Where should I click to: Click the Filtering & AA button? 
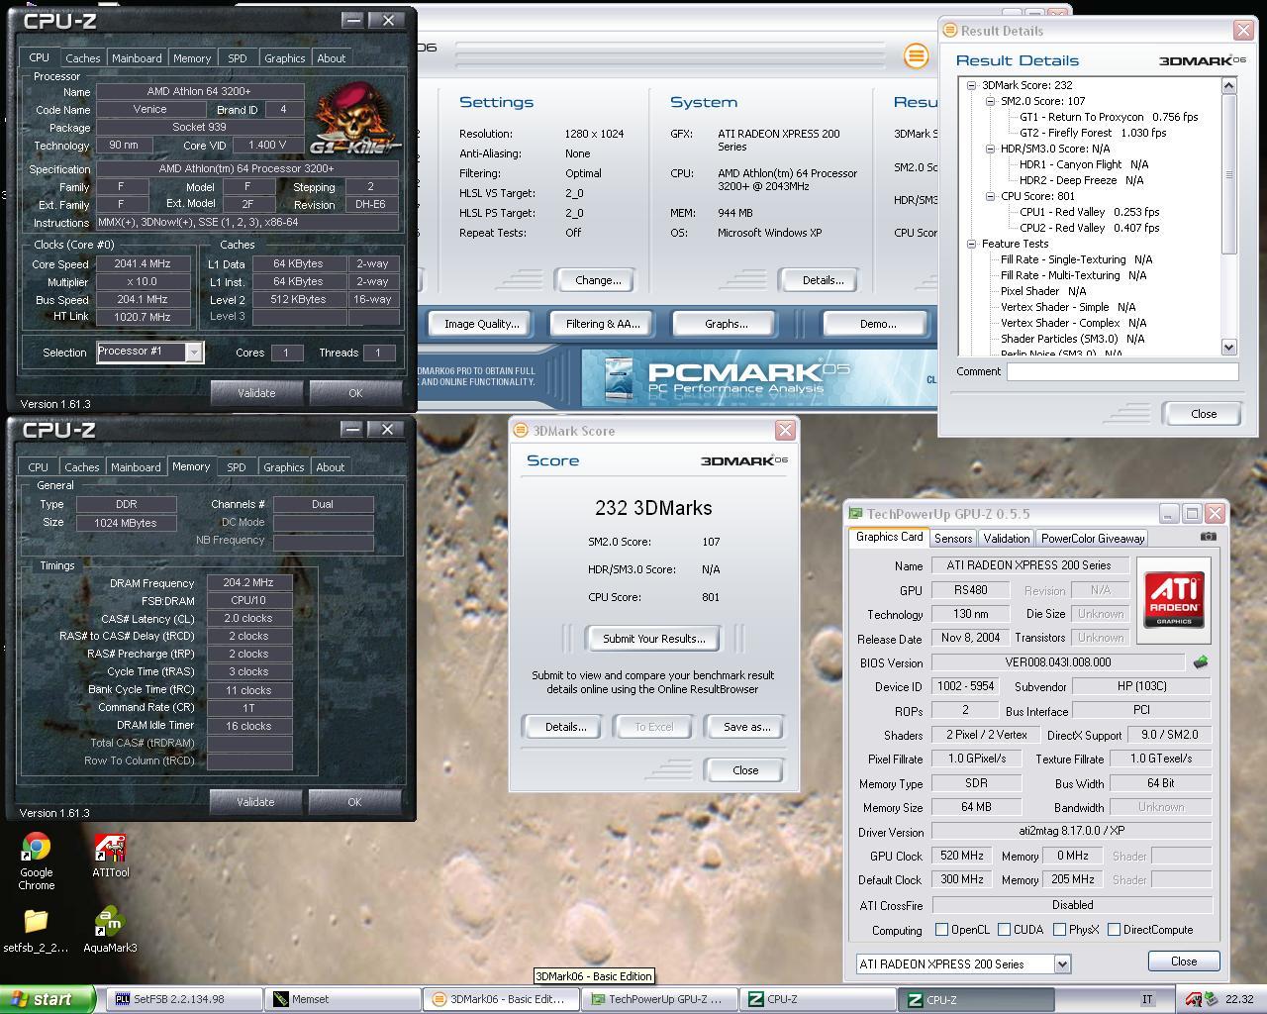click(x=603, y=324)
